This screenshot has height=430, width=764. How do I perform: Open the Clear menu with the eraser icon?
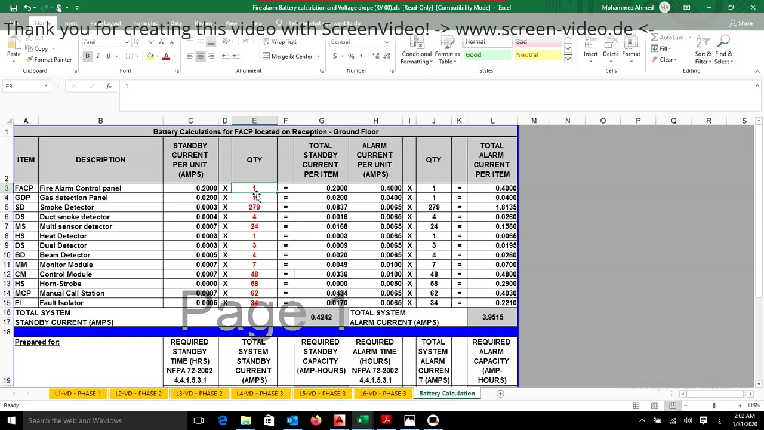664,60
